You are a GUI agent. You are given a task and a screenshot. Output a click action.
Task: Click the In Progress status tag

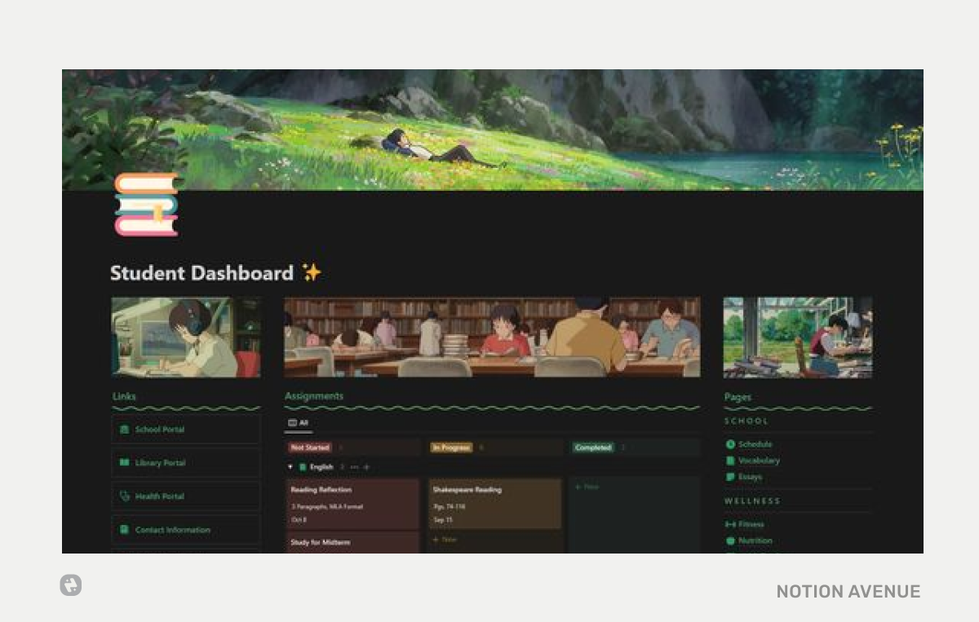[x=451, y=448]
